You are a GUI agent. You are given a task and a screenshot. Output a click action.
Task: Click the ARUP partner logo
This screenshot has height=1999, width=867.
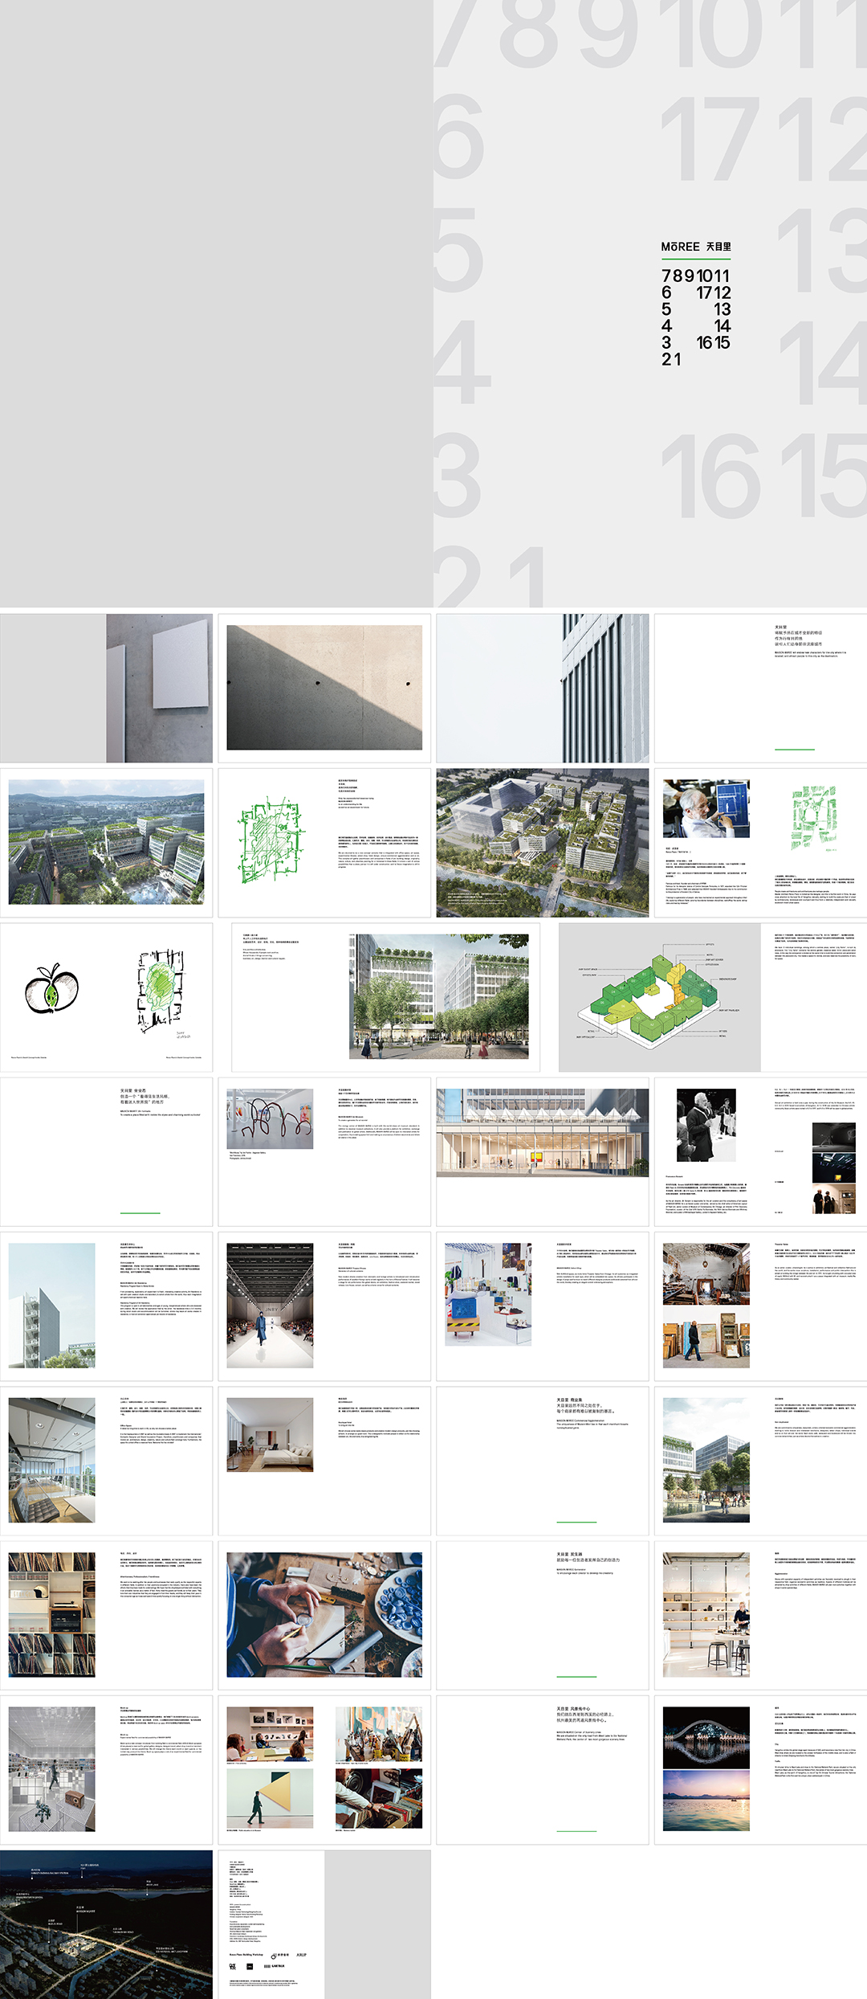point(301,1955)
